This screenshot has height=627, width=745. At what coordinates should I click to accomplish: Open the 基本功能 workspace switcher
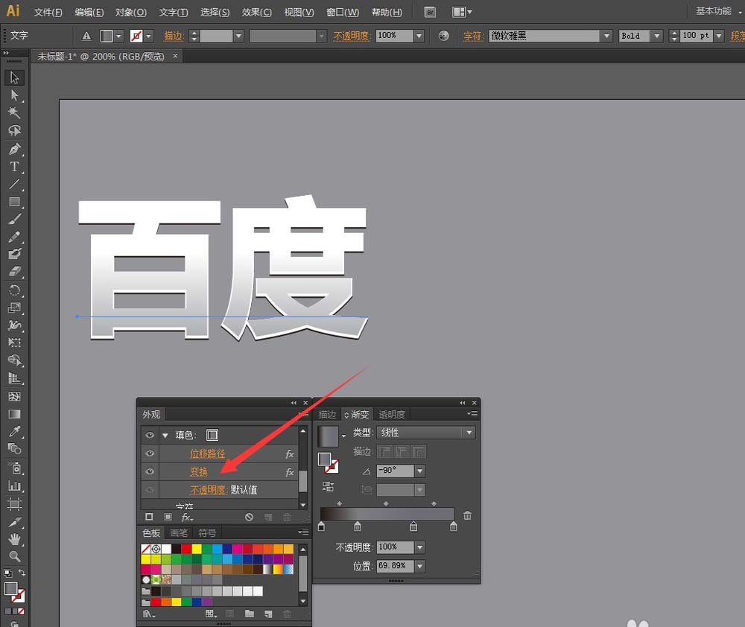717,11
